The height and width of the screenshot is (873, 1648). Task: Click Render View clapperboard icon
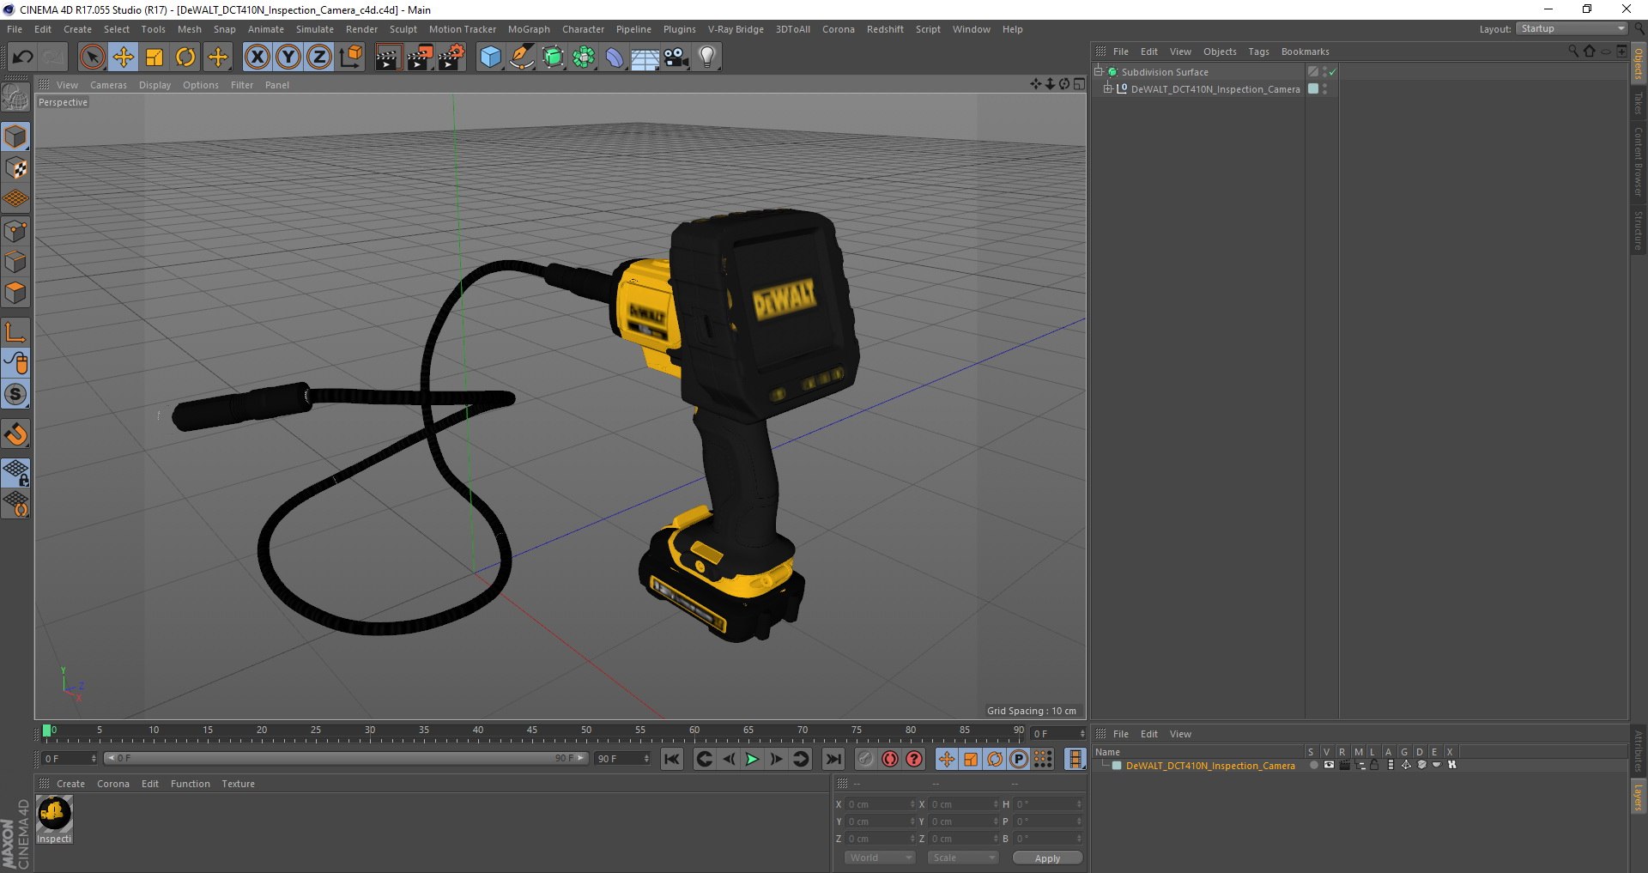pyautogui.click(x=388, y=58)
